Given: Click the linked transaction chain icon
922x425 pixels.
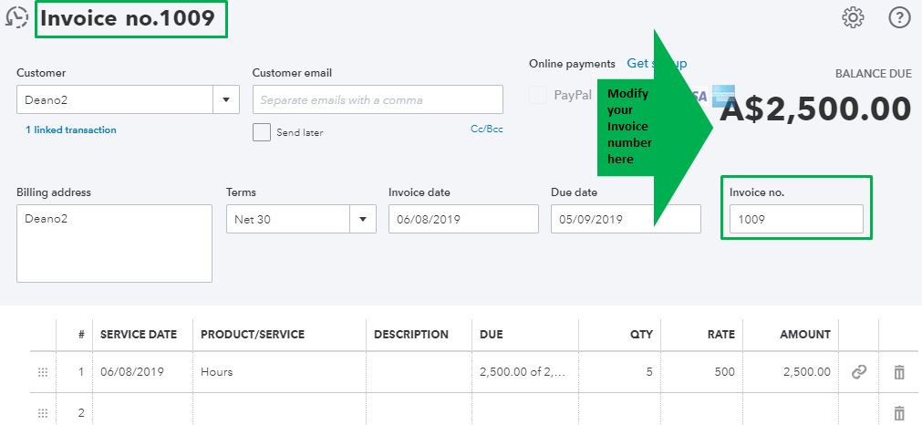Looking at the screenshot, I should 858,372.
